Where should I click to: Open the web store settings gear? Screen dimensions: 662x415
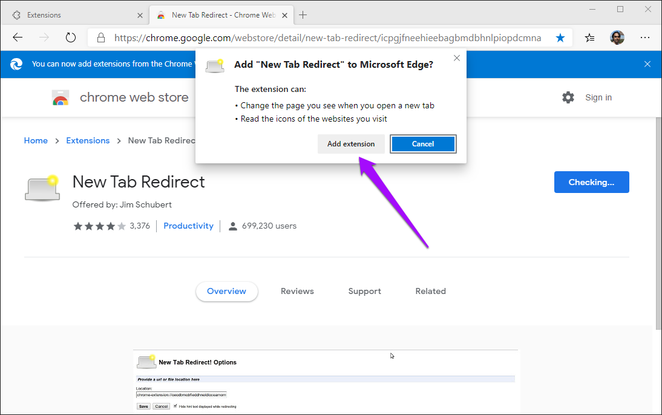click(568, 97)
